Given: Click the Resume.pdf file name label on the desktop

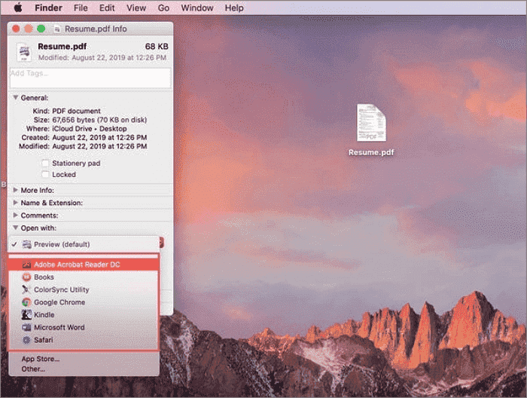Looking at the screenshot, I should pyautogui.click(x=371, y=153).
